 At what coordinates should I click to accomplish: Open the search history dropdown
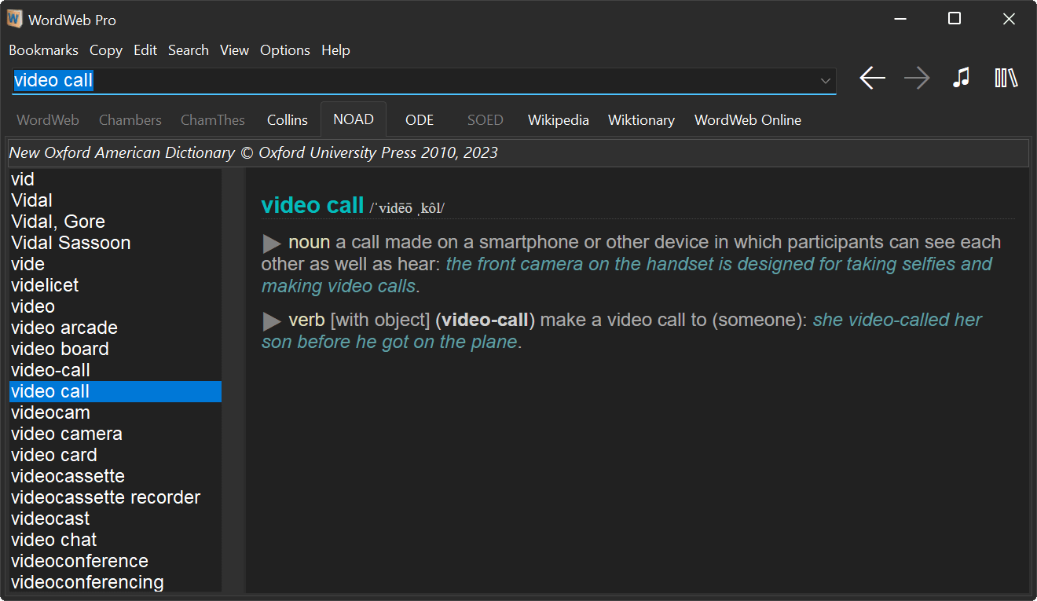tap(825, 80)
